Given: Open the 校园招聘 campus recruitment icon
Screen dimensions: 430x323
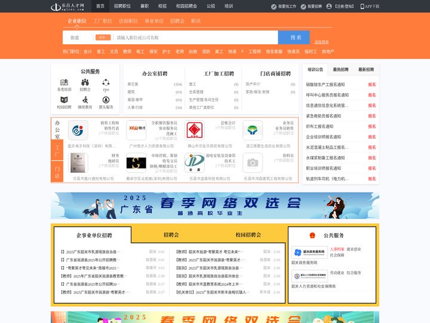Looking at the screenshot, I should click(x=64, y=100).
